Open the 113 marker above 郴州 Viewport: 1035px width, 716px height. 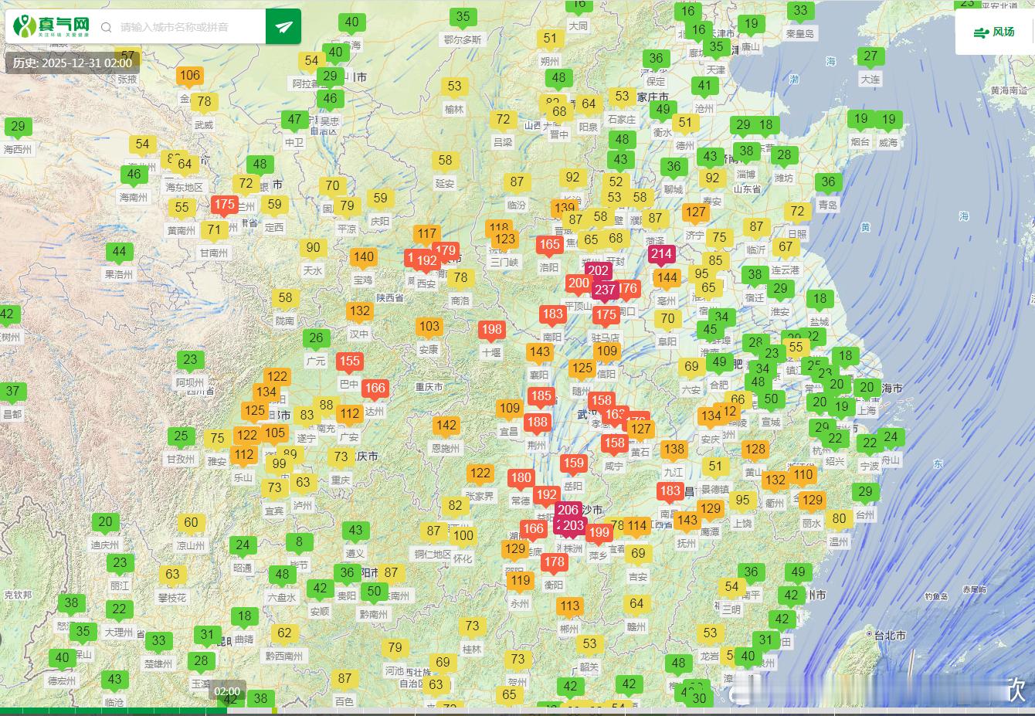click(x=570, y=608)
